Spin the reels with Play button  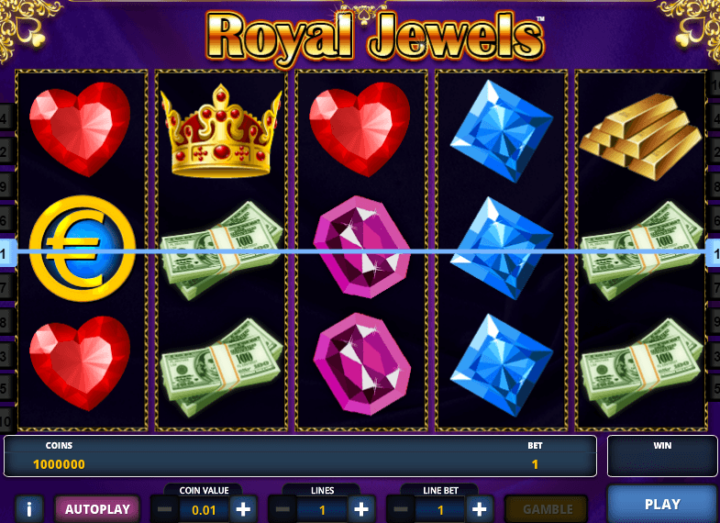662,504
